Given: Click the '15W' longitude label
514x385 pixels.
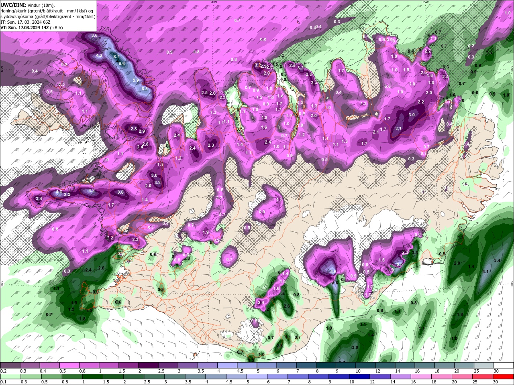Looking at the screenshot, I should 425,2.
